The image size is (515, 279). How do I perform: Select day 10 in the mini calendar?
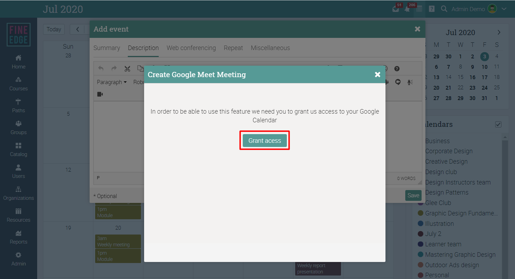pyautogui.click(x=484, y=67)
